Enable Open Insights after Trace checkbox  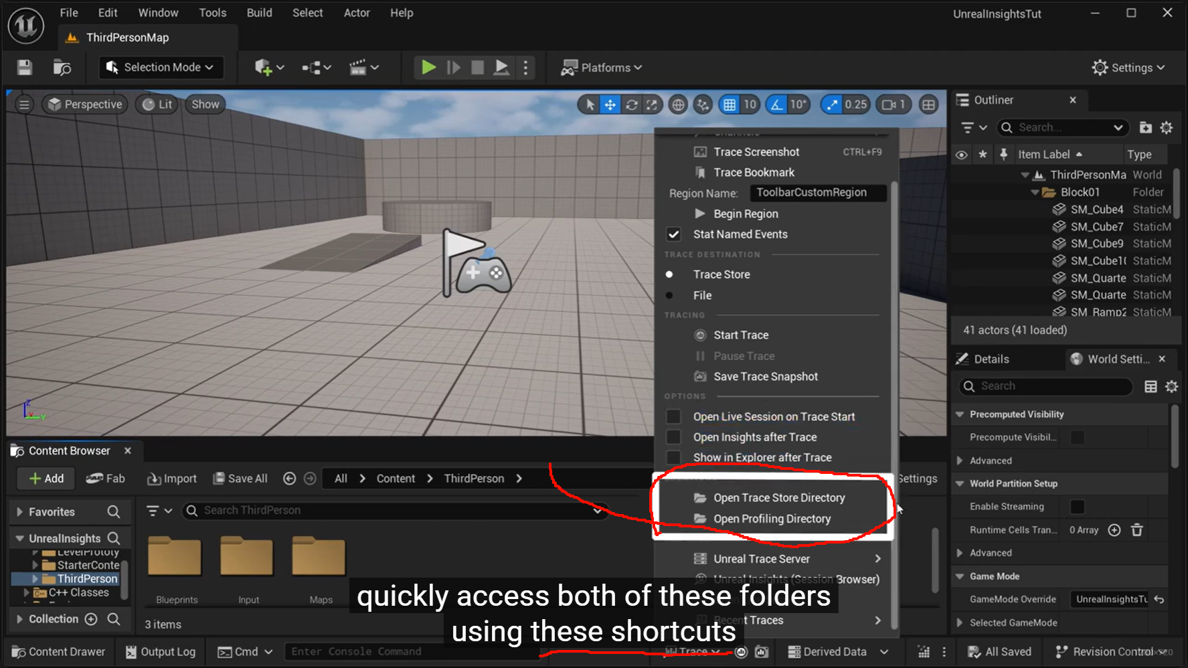pyautogui.click(x=673, y=437)
